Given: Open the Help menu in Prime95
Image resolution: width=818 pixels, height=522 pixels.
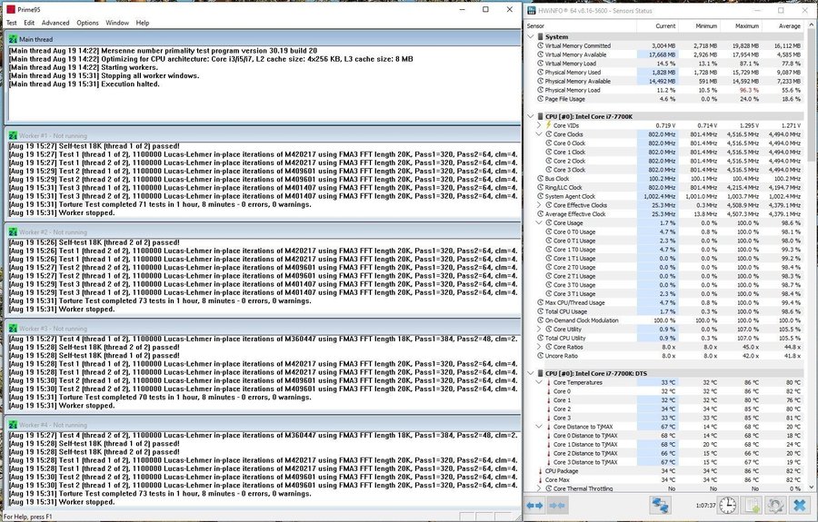Looking at the screenshot, I should [143, 23].
